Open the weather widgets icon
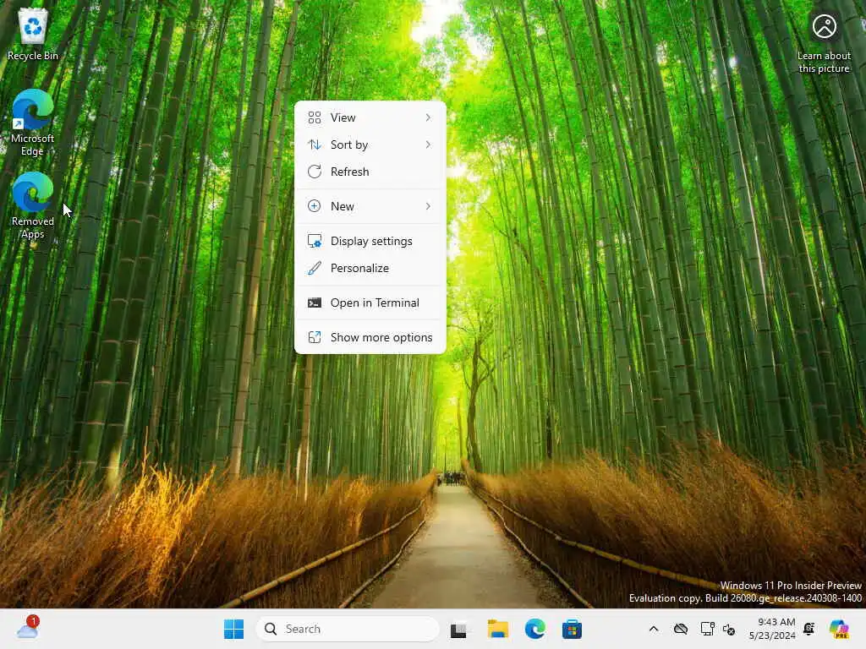The image size is (866, 649). pos(28,629)
